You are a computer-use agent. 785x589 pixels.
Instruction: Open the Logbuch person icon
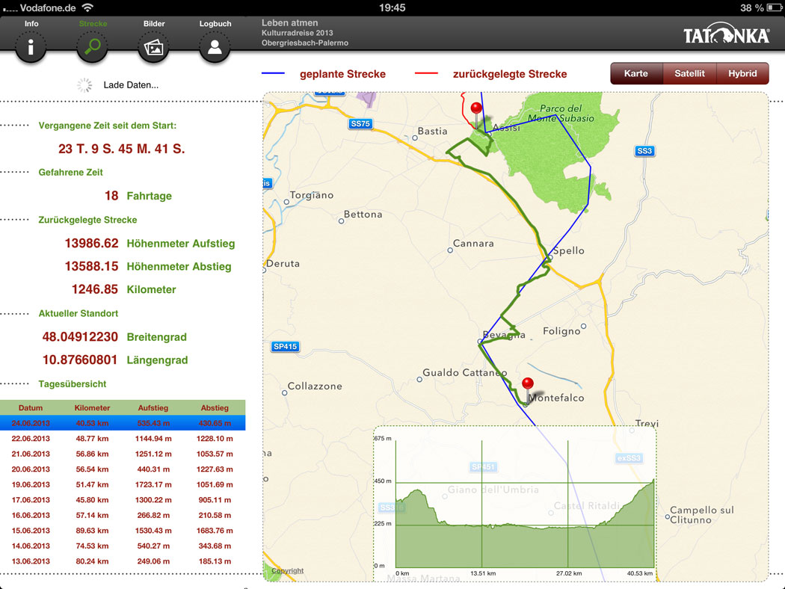[215, 47]
